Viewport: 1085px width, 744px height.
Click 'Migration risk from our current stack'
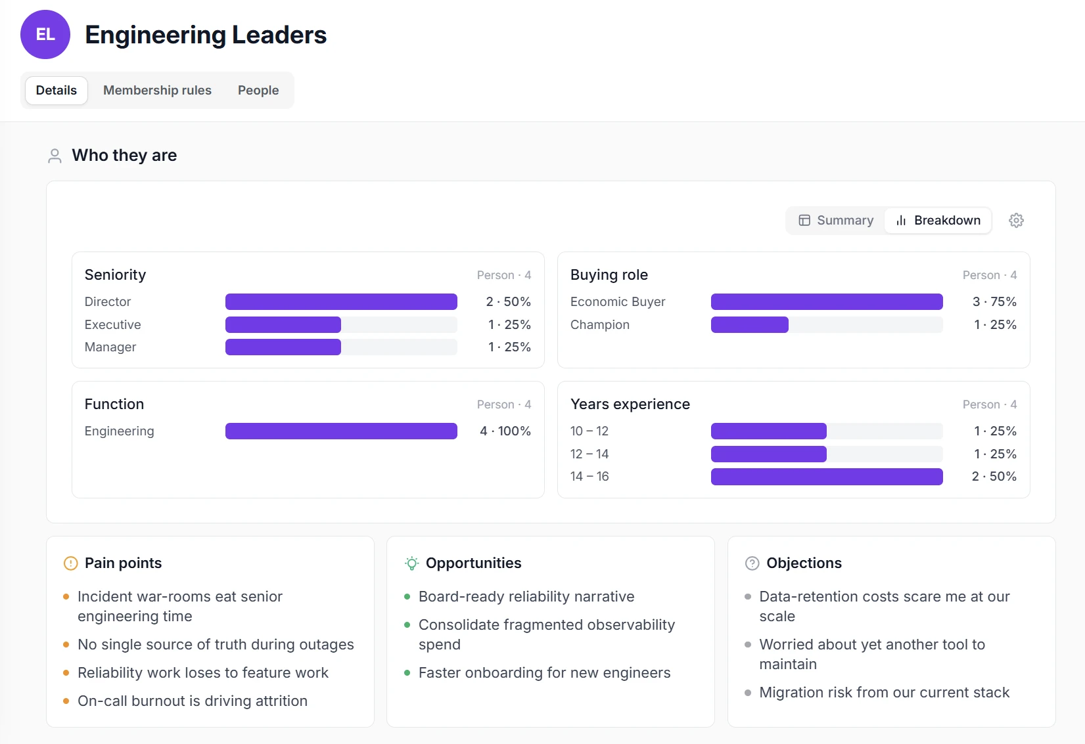point(885,693)
